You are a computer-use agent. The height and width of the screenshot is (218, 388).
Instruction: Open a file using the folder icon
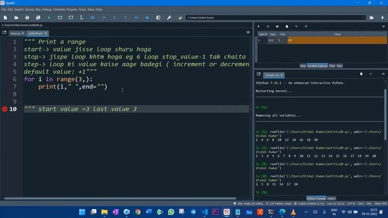[x=16, y=18]
